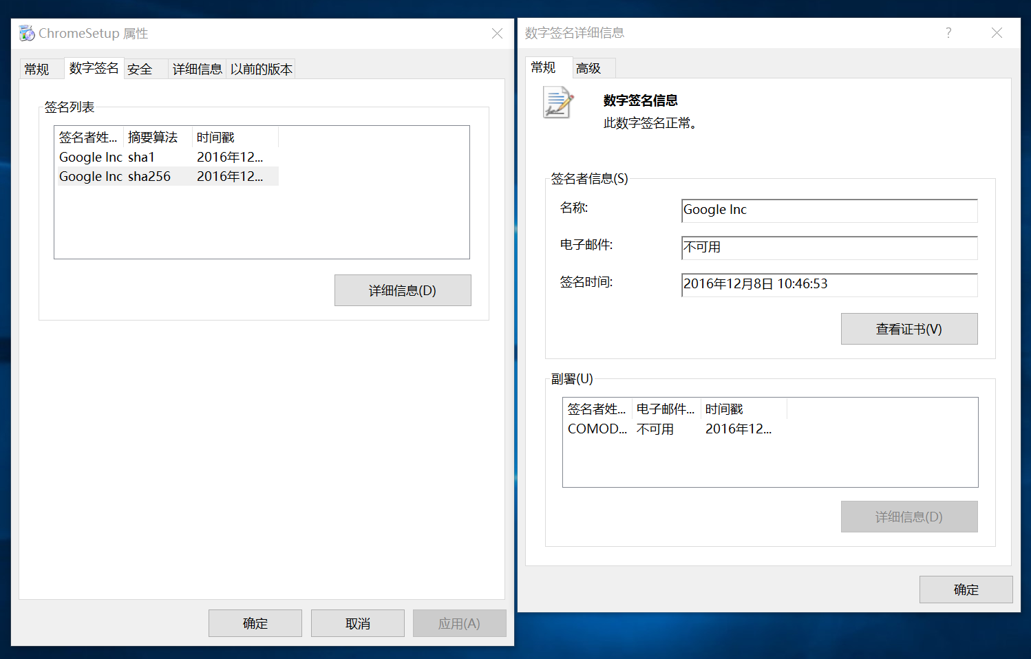Select the Google Inc sha1 signature row
Image resolution: width=1031 pixels, height=659 pixels.
click(167, 157)
